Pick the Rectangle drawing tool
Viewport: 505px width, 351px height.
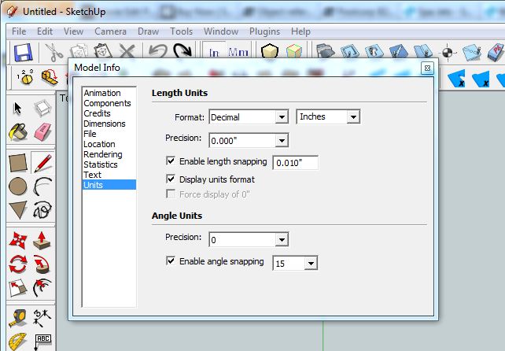(18, 163)
